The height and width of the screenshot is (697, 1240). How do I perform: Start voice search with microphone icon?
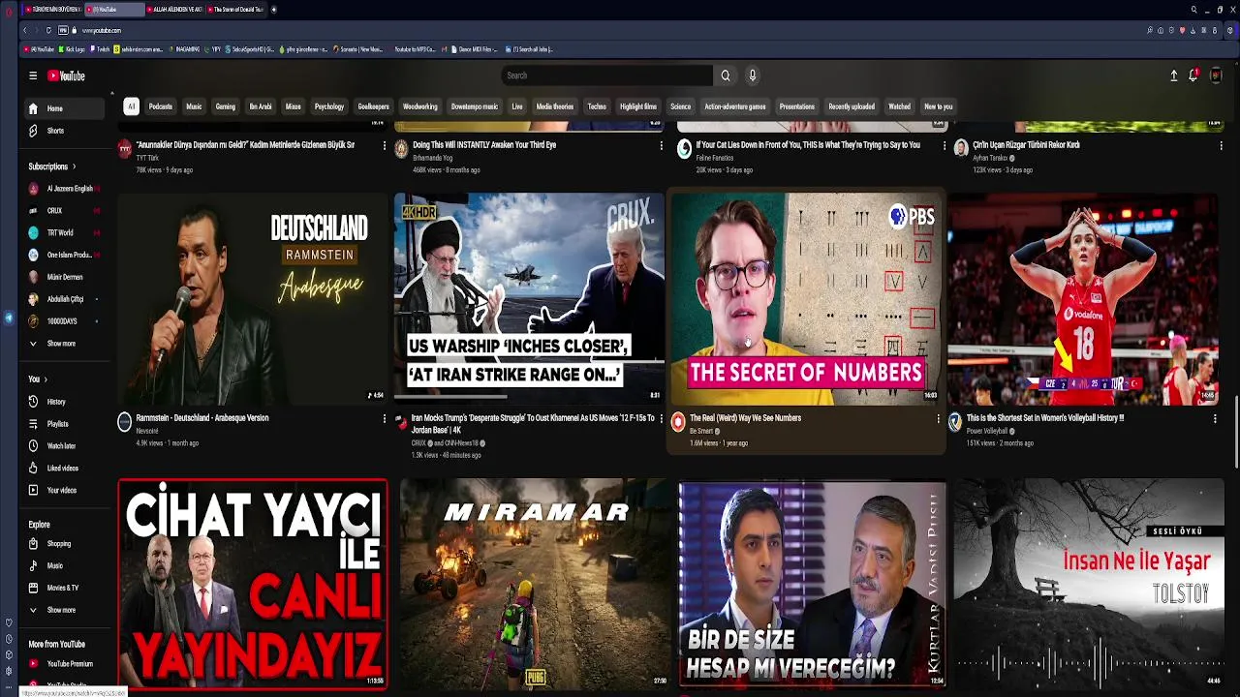pyautogui.click(x=752, y=76)
